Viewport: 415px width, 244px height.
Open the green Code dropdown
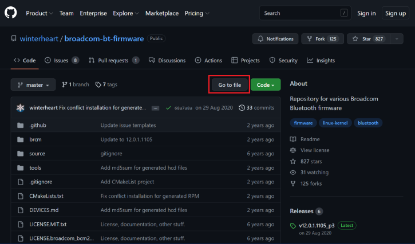[265, 85]
